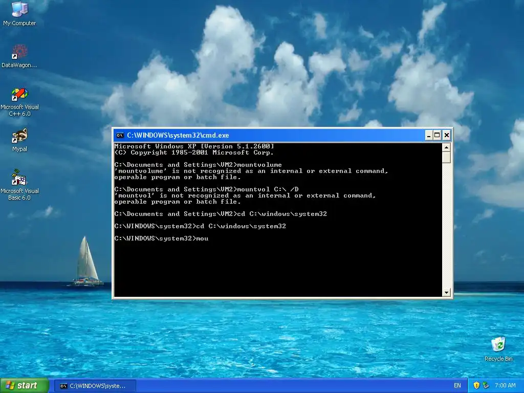The image size is (524, 393).
Task: Click the cmd.exe taskbar button
Action: 95,386
